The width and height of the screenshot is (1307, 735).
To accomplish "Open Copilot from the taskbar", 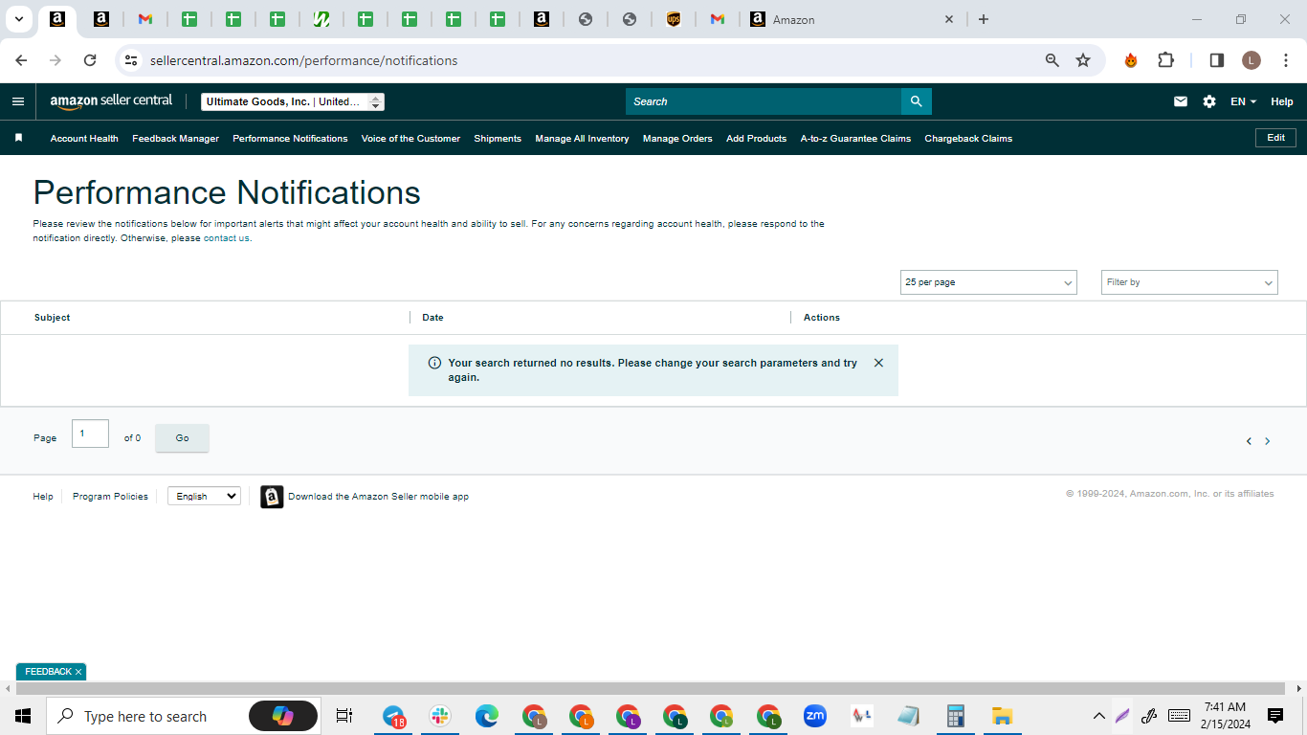I will tap(283, 716).
